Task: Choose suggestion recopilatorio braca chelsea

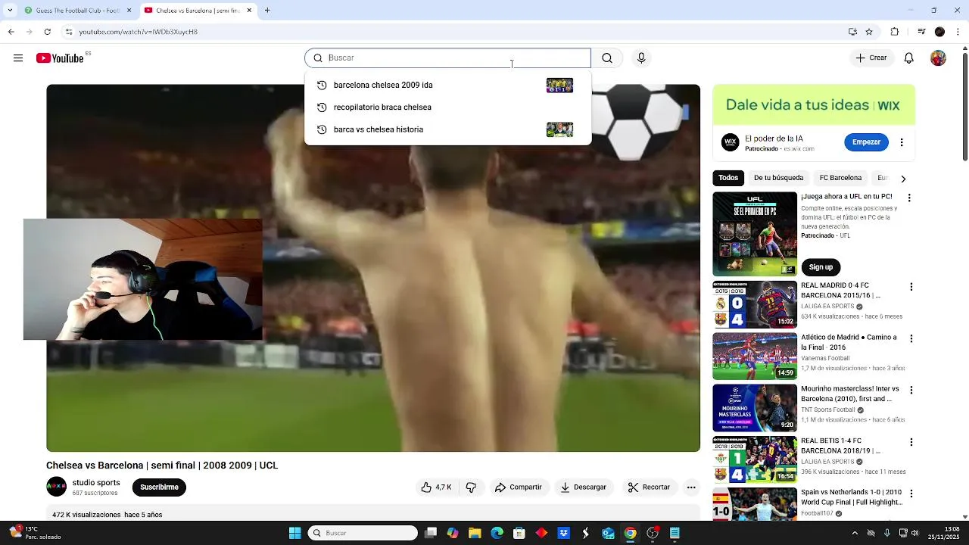Action: [x=447, y=107]
